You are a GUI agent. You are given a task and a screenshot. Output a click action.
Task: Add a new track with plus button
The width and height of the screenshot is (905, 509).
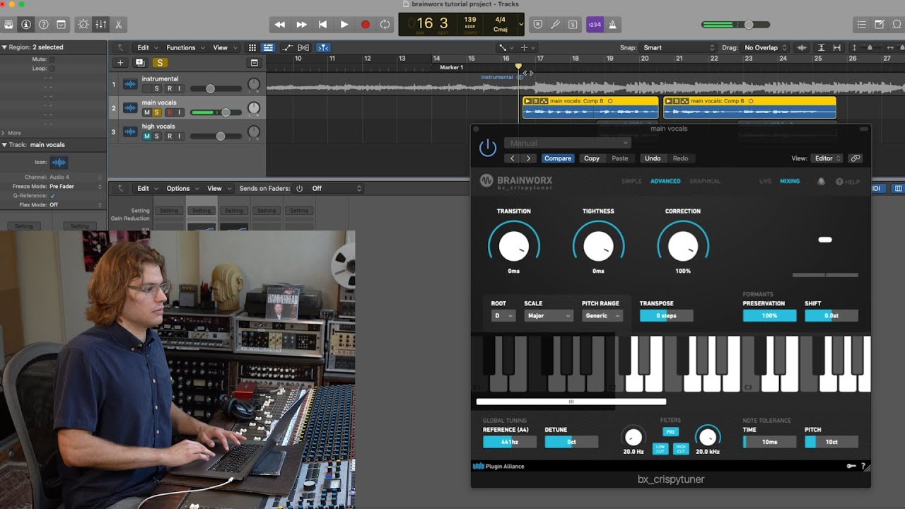coord(120,63)
